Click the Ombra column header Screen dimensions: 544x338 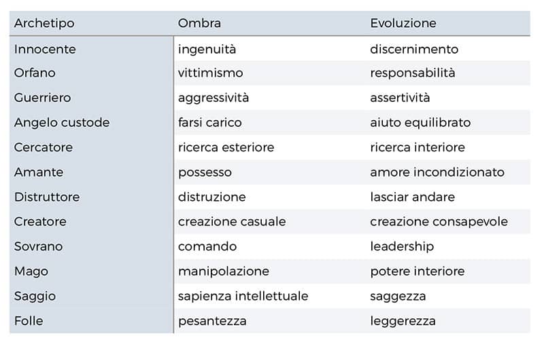pyautogui.click(x=199, y=23)
